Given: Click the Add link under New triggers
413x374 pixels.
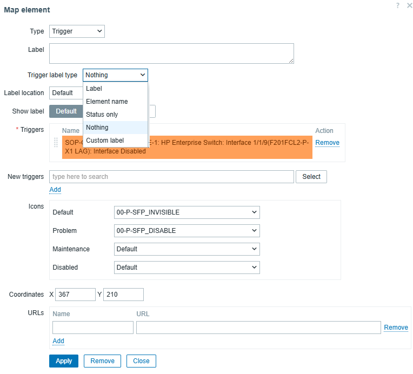Looking at the screenshot, I should [x=55, y=190].
